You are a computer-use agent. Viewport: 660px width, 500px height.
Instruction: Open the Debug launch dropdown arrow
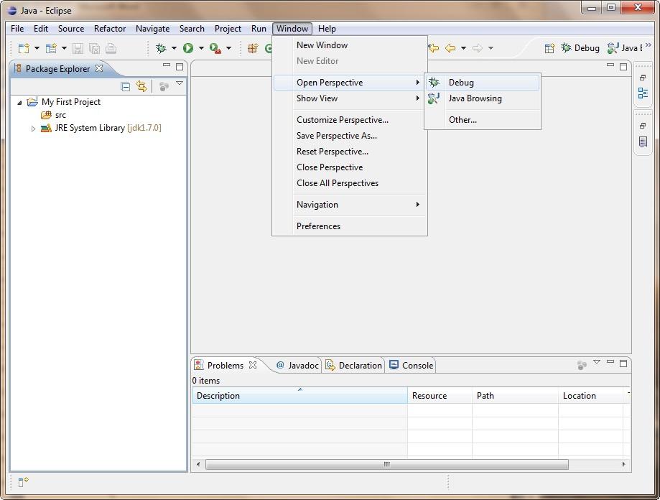[174, 48]
